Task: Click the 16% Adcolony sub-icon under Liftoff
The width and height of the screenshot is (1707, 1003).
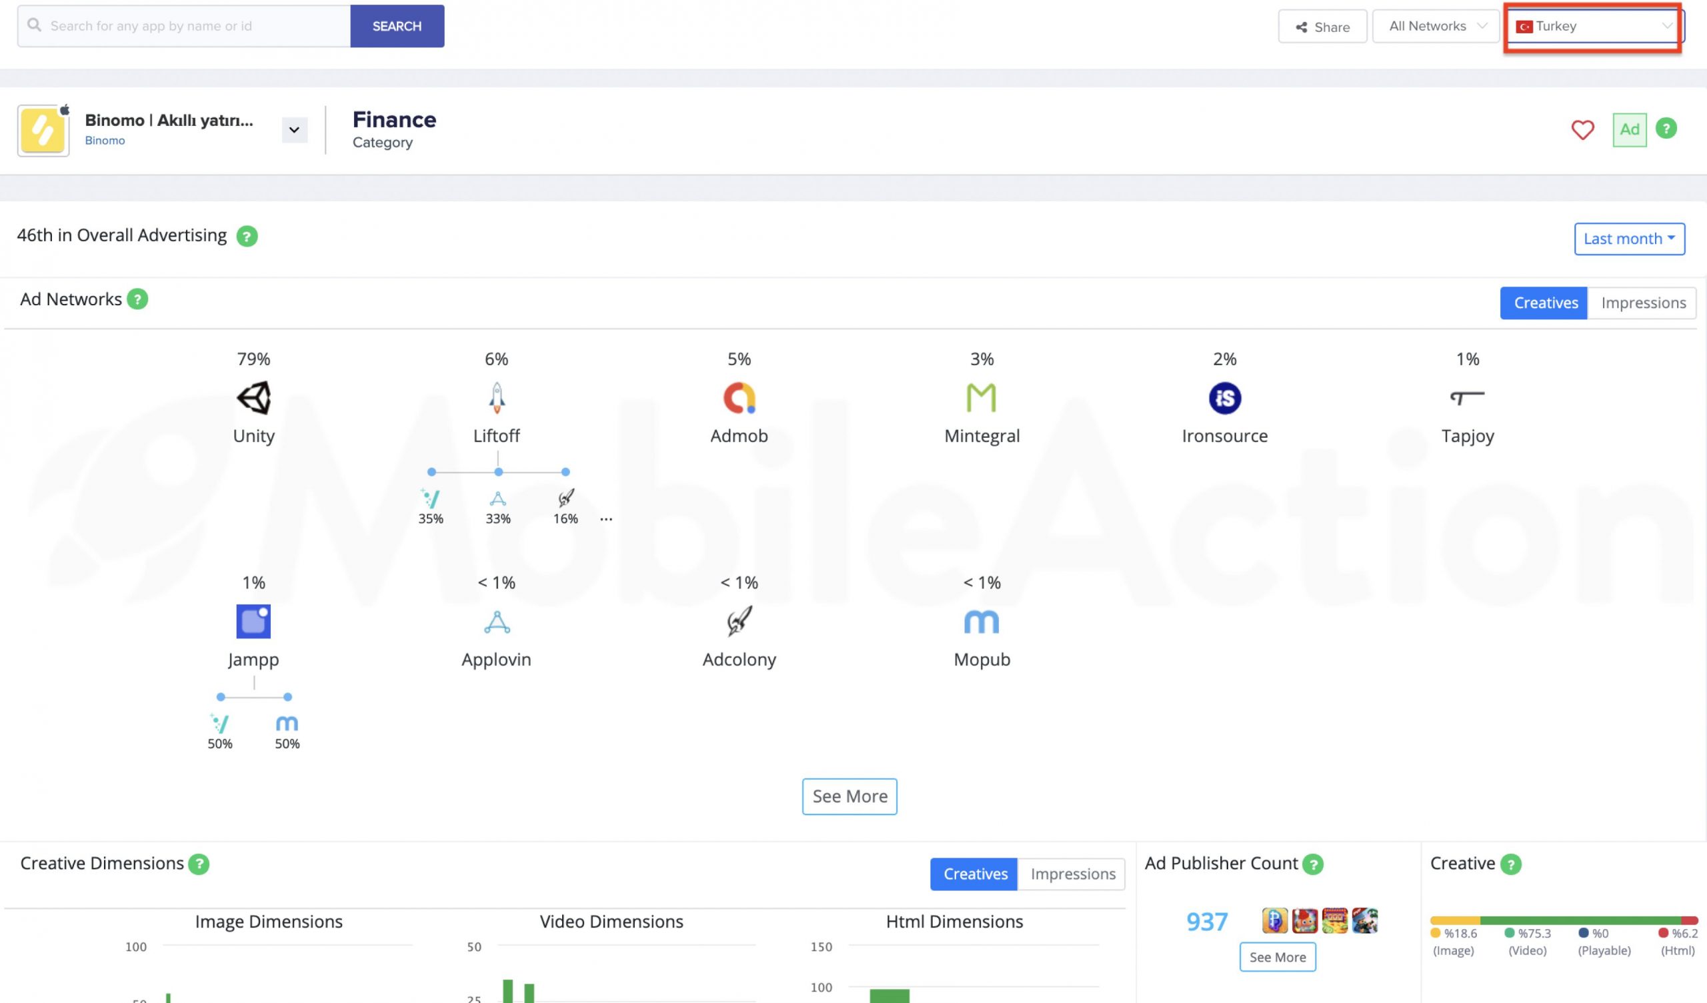Action: click(x=565, y=499)
